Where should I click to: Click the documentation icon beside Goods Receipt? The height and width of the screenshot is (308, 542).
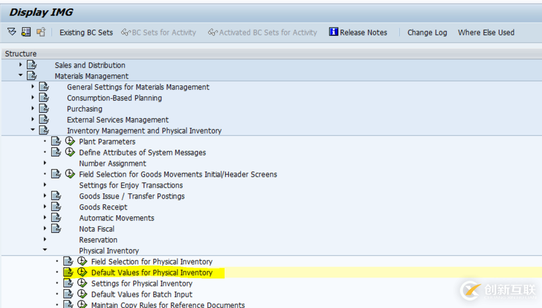tap(56, 207)
